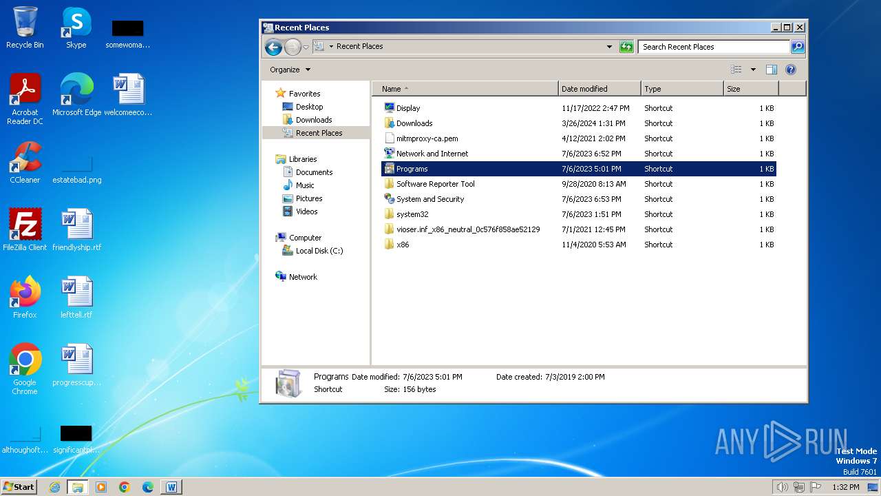This screenshot has width=881, height=496.
Task: Sort by the Size column header
Action: pos(751,89)
